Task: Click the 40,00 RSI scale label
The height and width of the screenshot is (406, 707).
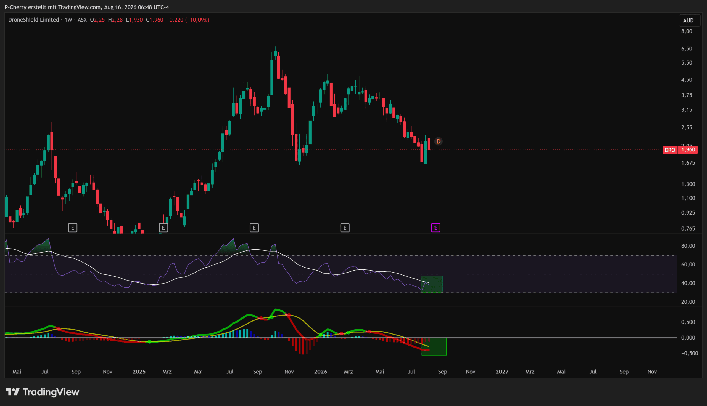Action: point(688,283)
